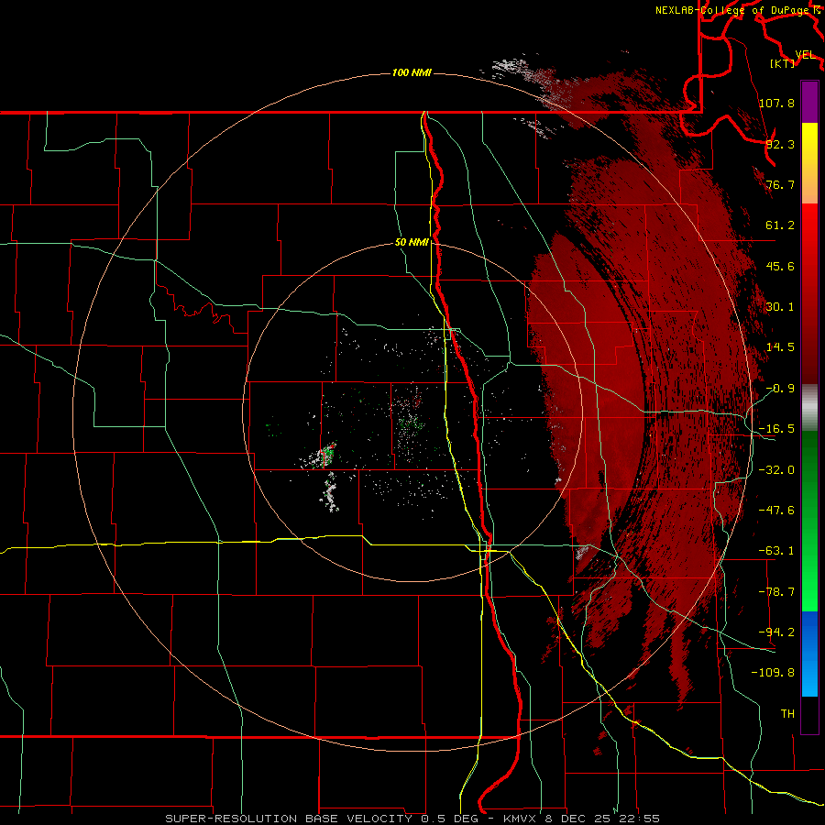Click the blue segment of the color bar

pos(809,654)
